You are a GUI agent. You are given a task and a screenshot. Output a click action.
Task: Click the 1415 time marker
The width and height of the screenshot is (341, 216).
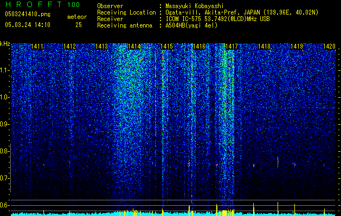[167, 46]
